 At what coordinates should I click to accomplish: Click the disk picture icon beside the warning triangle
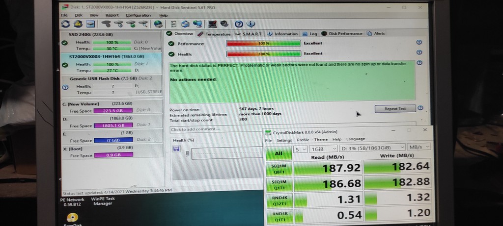click(x=90, y=24)
